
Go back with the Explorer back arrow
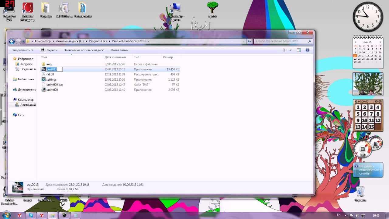12,41
